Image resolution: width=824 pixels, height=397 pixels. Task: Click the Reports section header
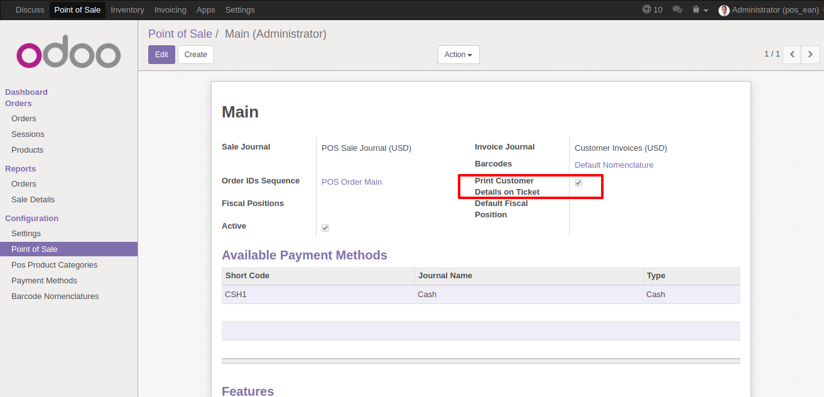[x=20, y=168]
